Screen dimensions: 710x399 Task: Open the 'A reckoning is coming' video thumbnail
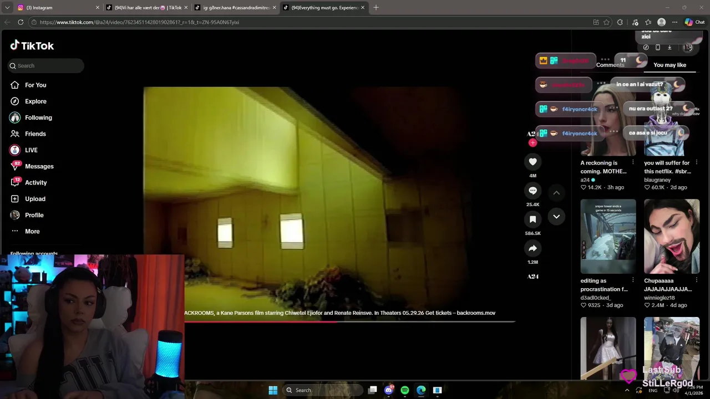coord(608,119)
